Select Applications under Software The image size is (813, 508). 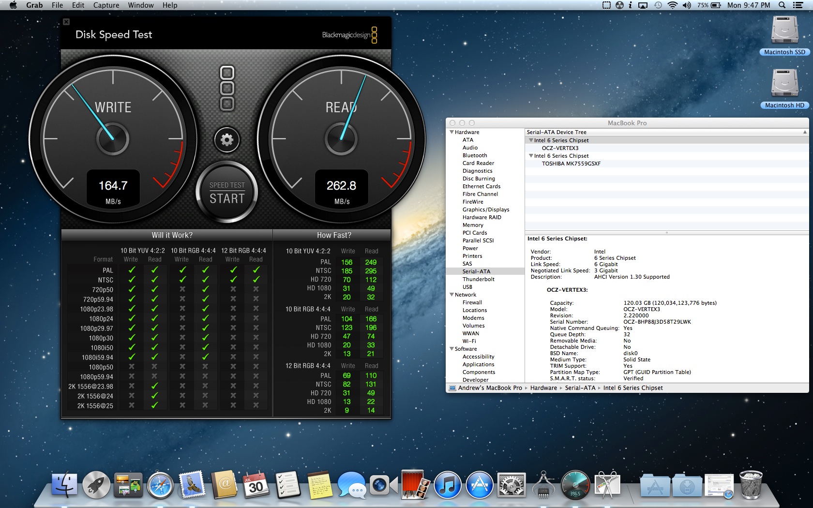click(479, 364)
